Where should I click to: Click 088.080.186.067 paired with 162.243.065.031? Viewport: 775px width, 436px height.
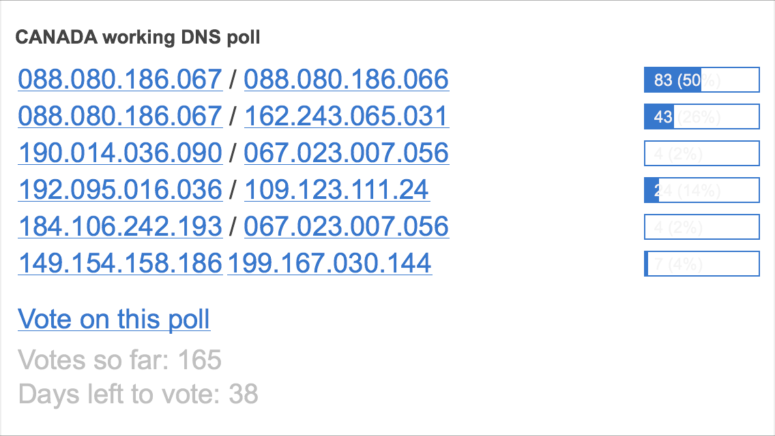[x=120, y=116]
